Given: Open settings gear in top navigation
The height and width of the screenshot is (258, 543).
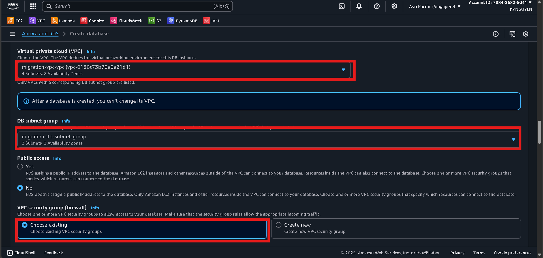Looking at the screenshot, I should pos(394,6).
